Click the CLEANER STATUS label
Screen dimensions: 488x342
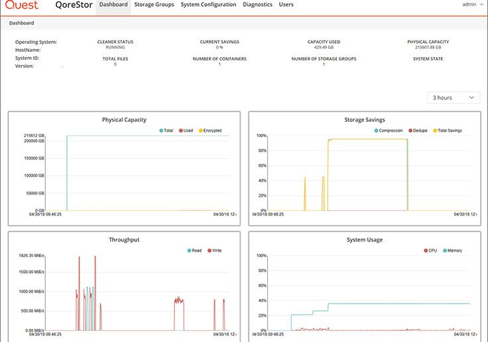point(115,42)
